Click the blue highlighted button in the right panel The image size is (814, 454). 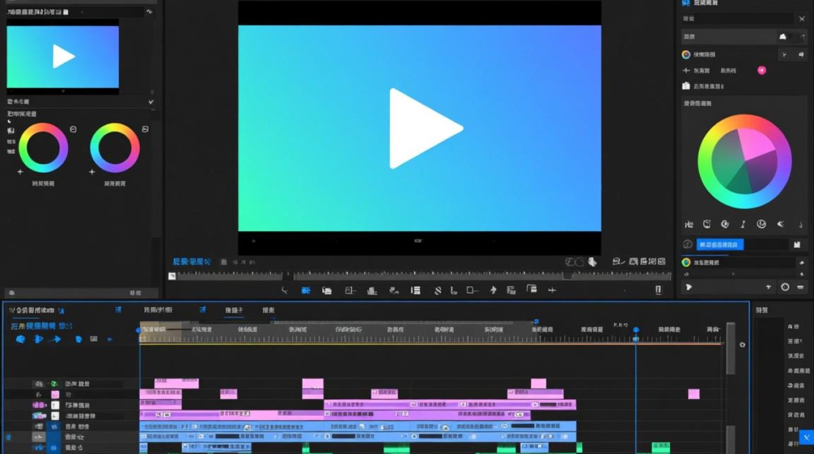pyautogui.click(x=720, y=245)
